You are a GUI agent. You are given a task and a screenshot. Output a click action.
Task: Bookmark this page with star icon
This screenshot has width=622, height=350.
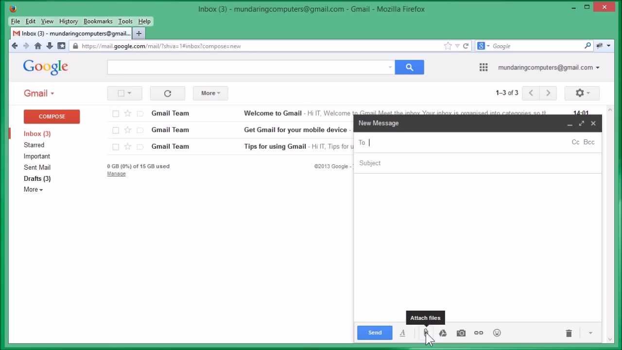448,46
